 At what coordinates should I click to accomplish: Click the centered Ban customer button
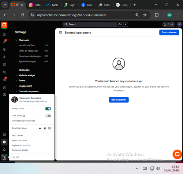(119, 100)
